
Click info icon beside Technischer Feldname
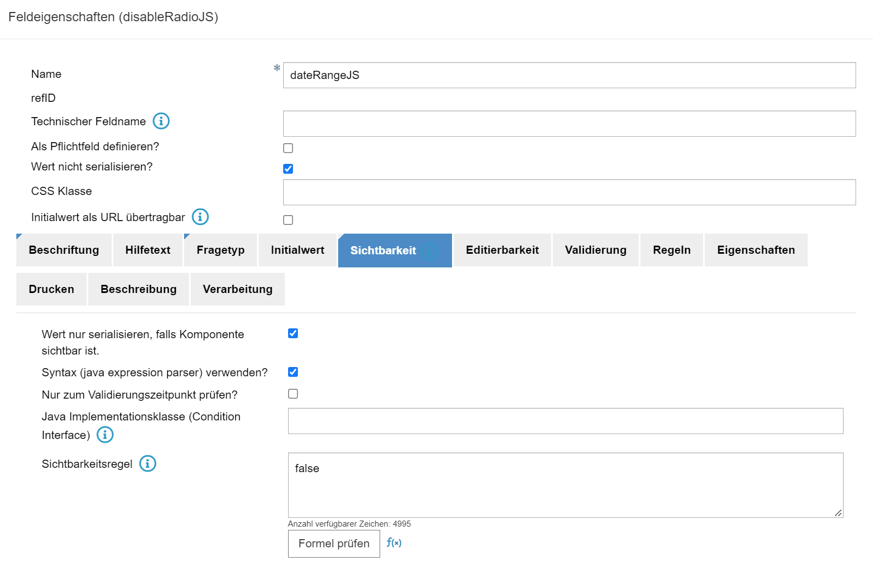tap(161, 121)
